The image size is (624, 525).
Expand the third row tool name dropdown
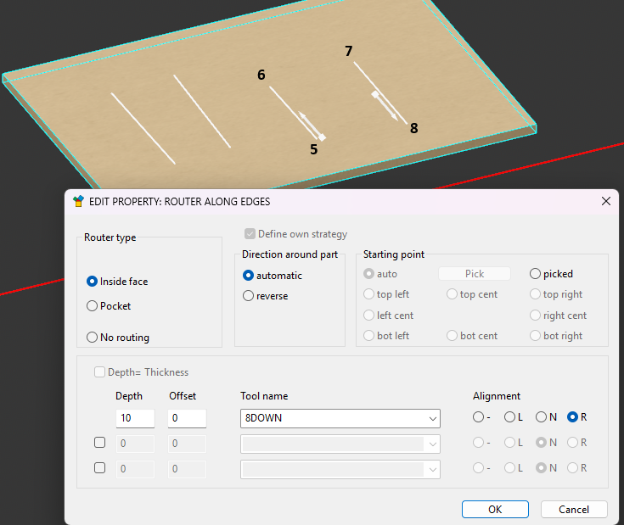click(x=433, y=469)
